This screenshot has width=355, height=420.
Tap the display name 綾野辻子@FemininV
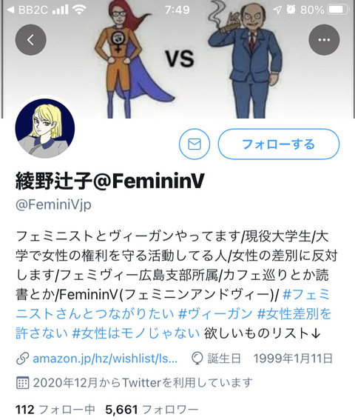[x=110, y=181]
